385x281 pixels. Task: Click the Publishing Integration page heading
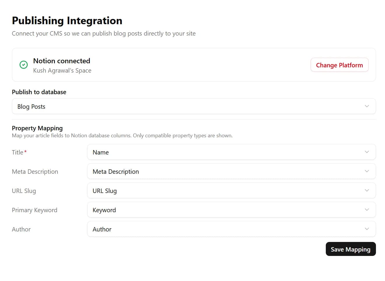[x=67, y=21]
